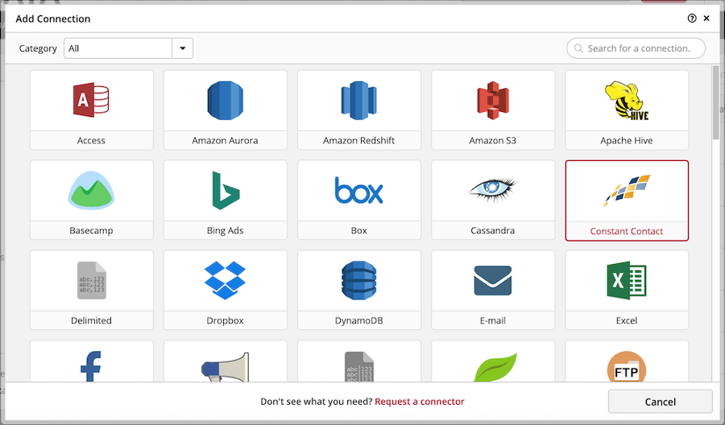Choose the green leaf connector icon

click(495, 367)
